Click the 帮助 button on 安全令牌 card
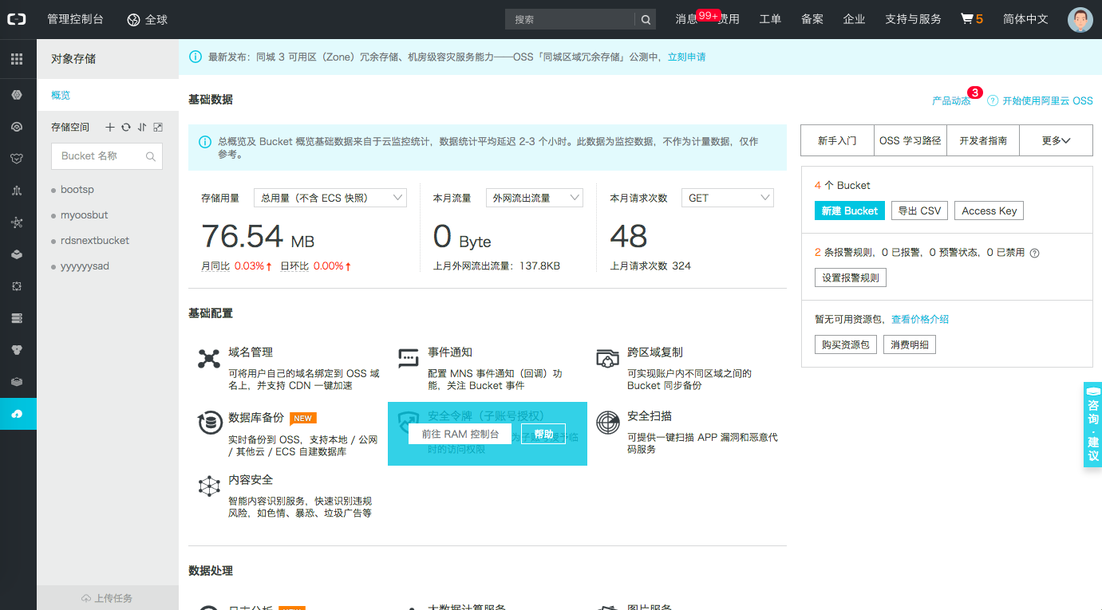This screenshot has height=610, width=1102. [543, 434]
